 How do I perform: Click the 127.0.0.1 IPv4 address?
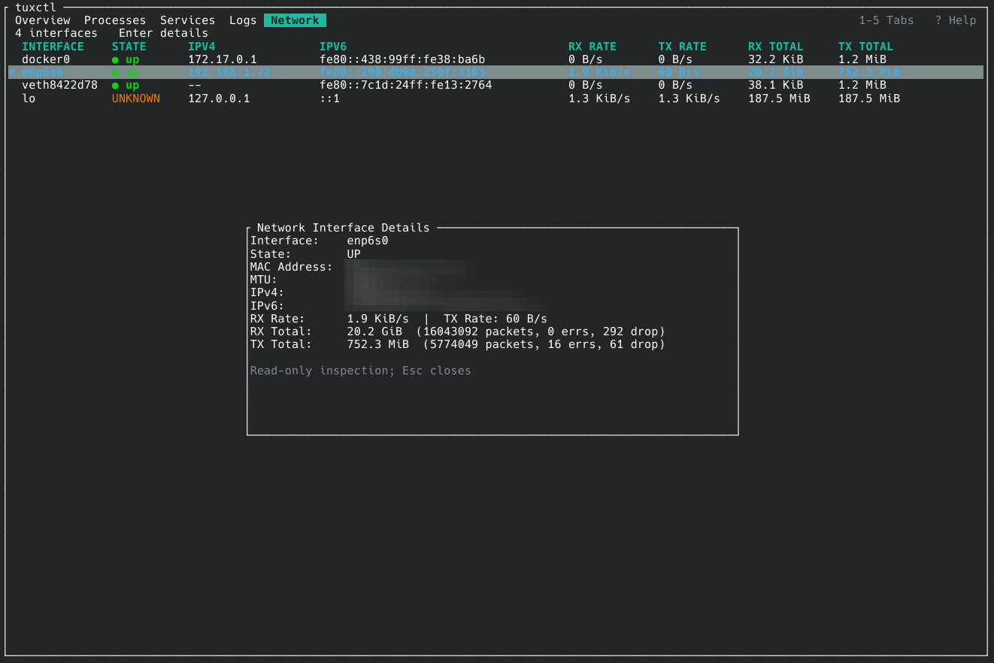[x=219, y=98]
